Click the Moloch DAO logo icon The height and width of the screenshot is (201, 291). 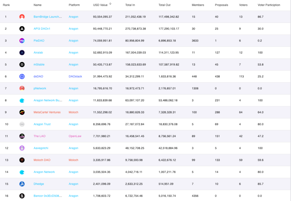pos(22,160)
